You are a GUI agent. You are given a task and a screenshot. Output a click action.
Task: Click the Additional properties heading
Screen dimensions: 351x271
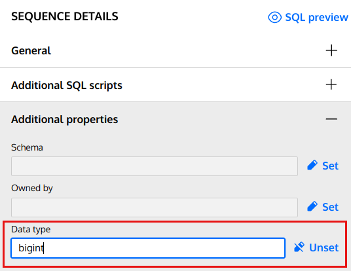[x=64, y=119]
